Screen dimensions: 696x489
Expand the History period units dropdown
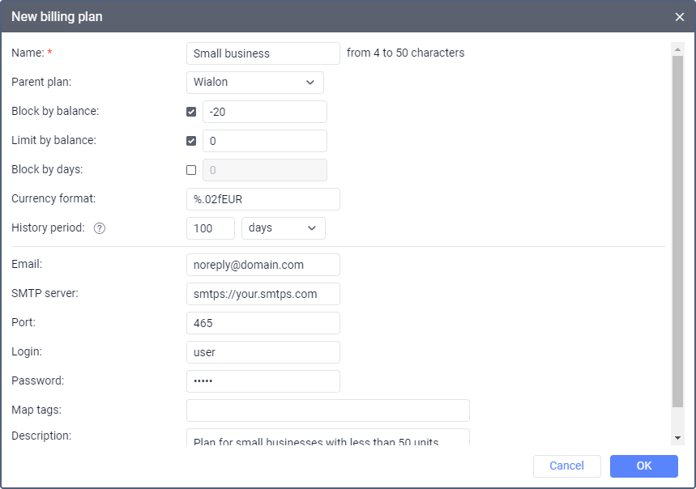tap(283, 228)
